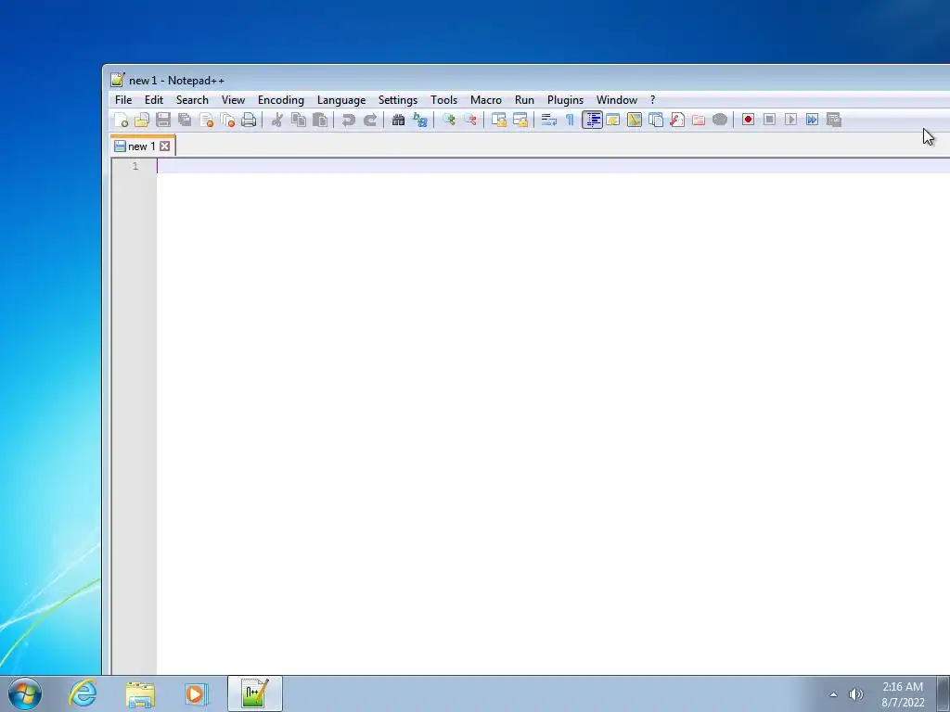Open the Replace dialog icon
The image size is (950, 712).
tap(420, 120)
